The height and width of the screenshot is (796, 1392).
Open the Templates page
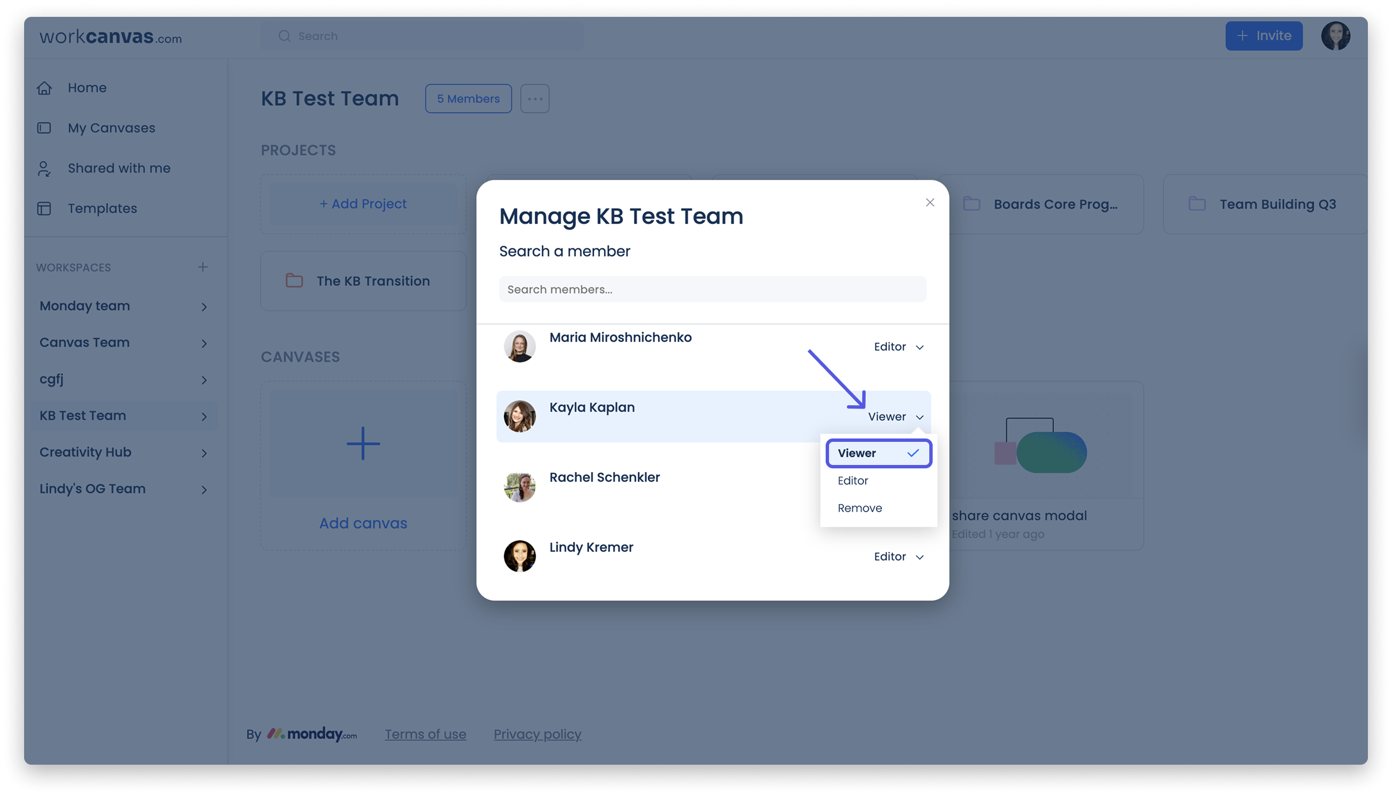(x=102, y=208)
